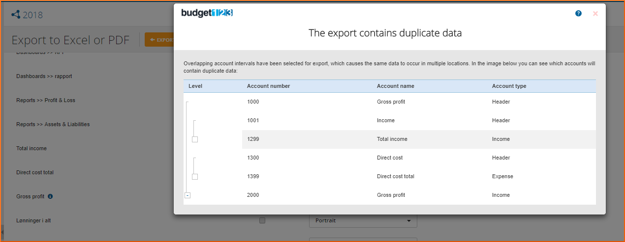The width and height of the screenshot is (625, 242).
Task: Click the orange Export button
Action: pyautogui.click(x=159, y=40)
